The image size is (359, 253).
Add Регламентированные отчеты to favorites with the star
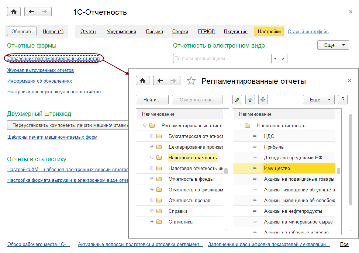[x=191, y=81]
